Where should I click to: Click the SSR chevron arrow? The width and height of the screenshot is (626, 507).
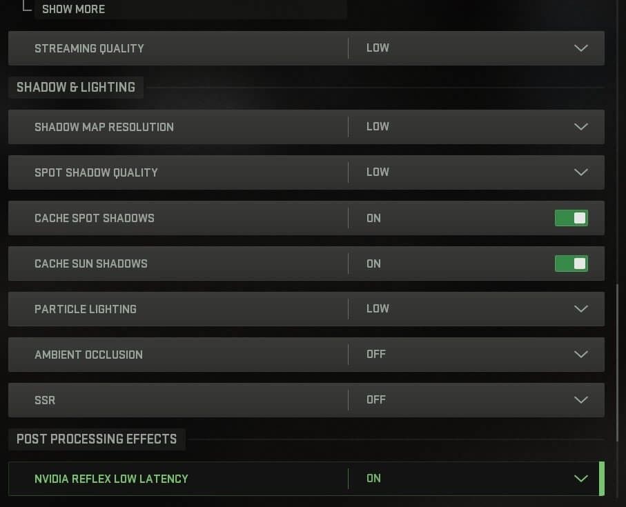(x=581, y=400)
